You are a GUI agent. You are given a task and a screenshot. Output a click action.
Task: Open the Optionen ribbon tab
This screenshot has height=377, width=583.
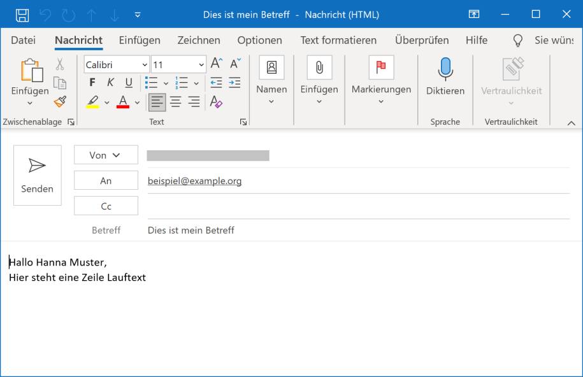[x=259, y=40]
